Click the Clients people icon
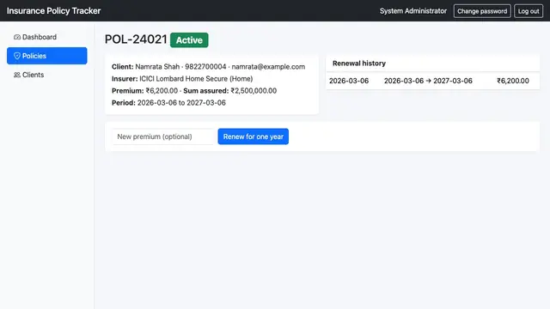Screen dimensions: 550x309 coord(17,75)
